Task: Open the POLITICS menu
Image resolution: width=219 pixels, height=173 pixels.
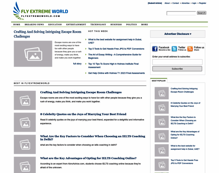Action: coord(131,25)
